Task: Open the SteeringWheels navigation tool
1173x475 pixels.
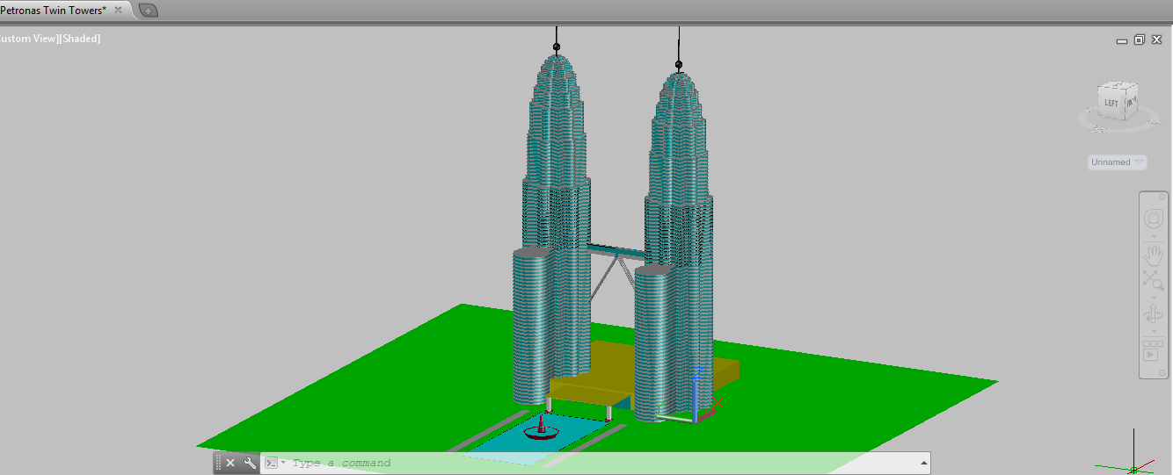Action: click(1154, 219)
